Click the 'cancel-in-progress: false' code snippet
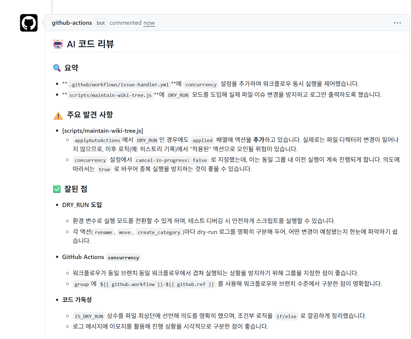Screen dimensions: 411x339 [171, 160]
